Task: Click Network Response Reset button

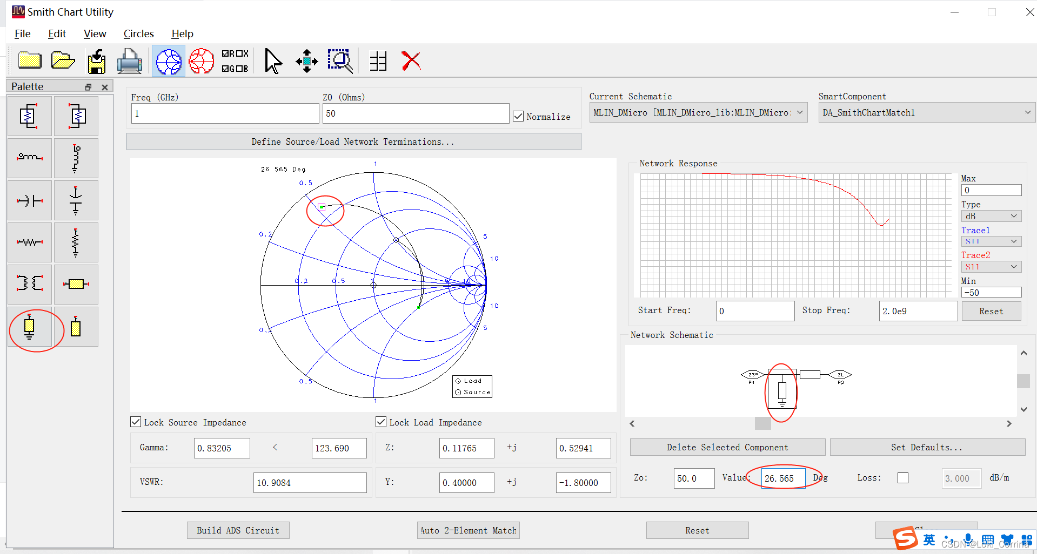Action: point(991,311)
